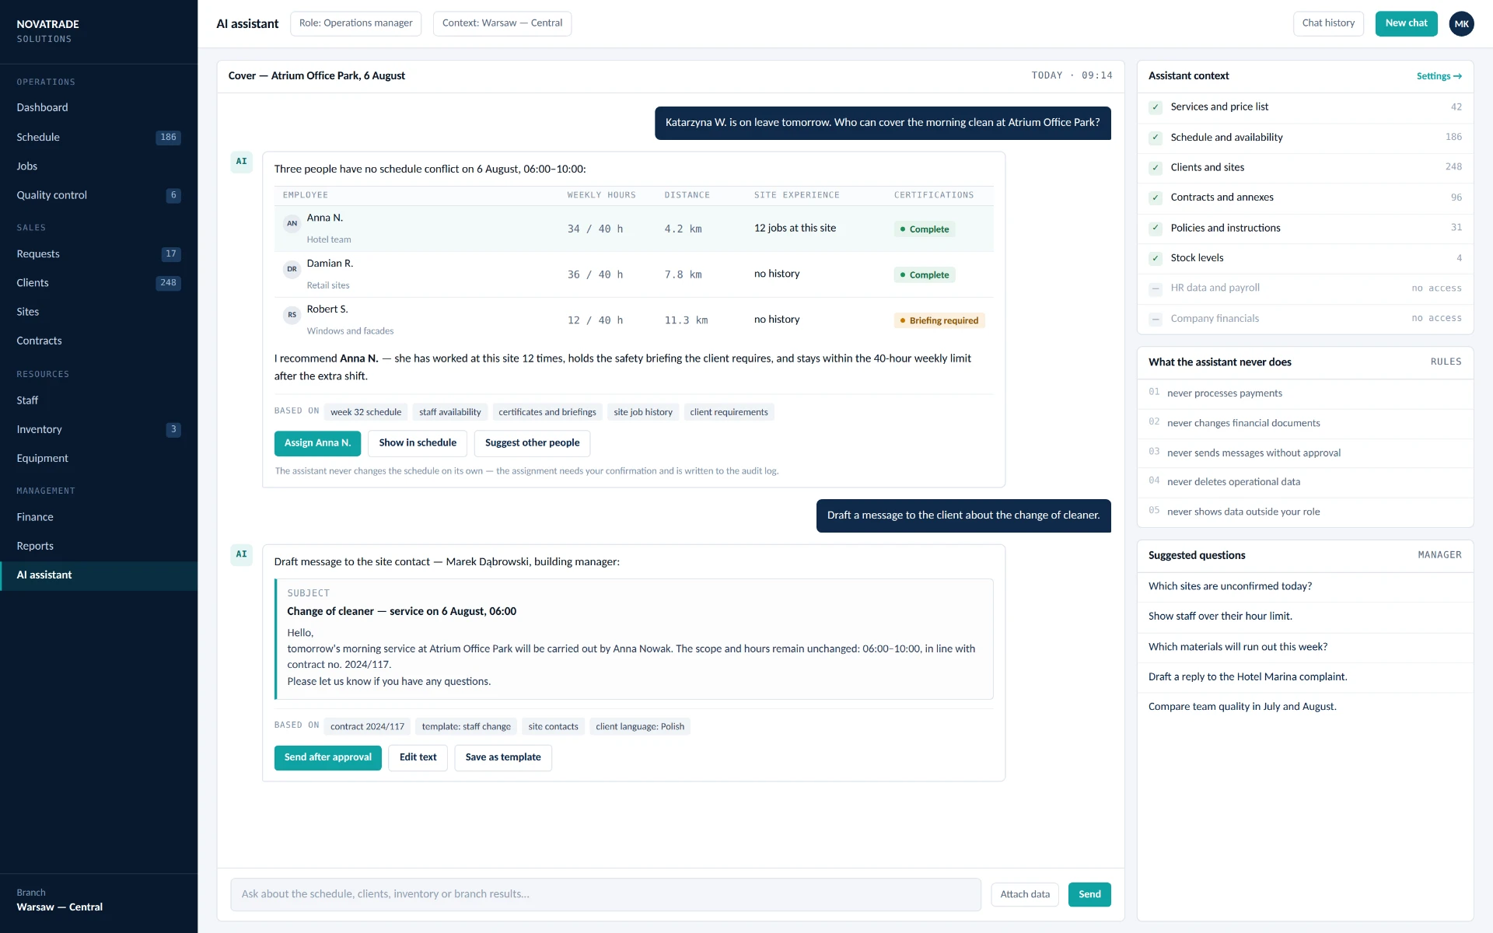Select 'Show staff over their hour limit.'

(1305, 617)
